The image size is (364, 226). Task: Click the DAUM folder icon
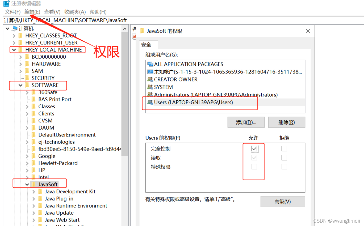pyautogui.click(x=34, y=128)
